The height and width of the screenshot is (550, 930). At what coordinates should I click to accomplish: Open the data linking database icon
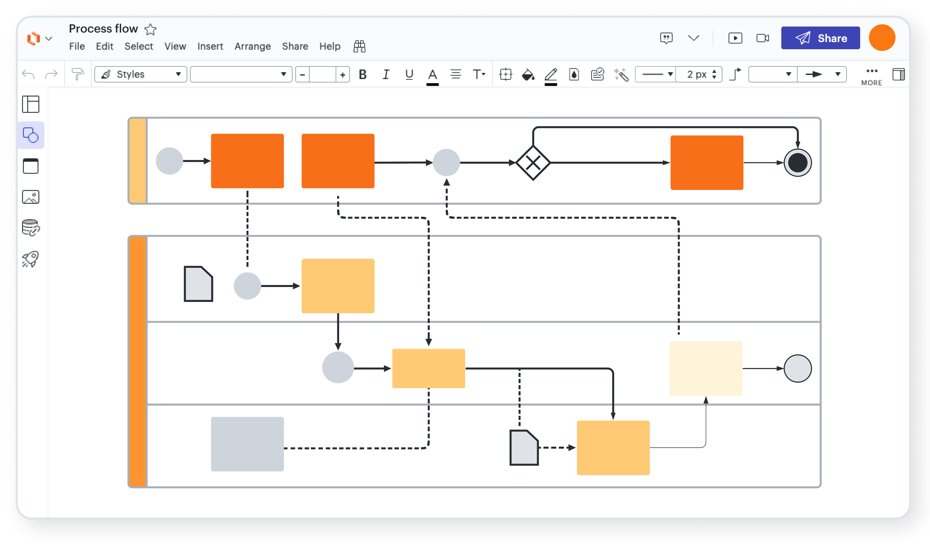(31, 228)
